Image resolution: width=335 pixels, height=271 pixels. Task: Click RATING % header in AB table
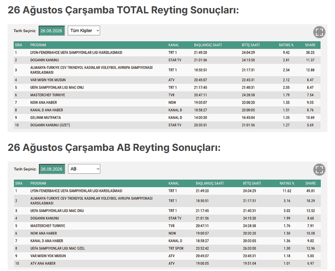click(287, 183)
